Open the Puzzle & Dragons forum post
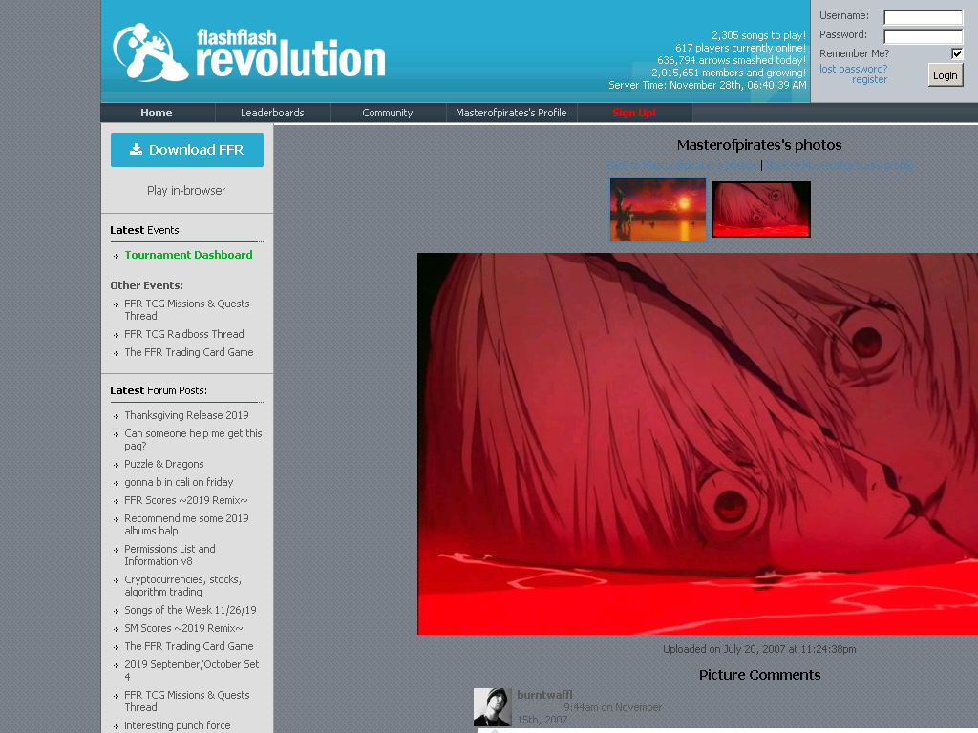 click(164, 464)
